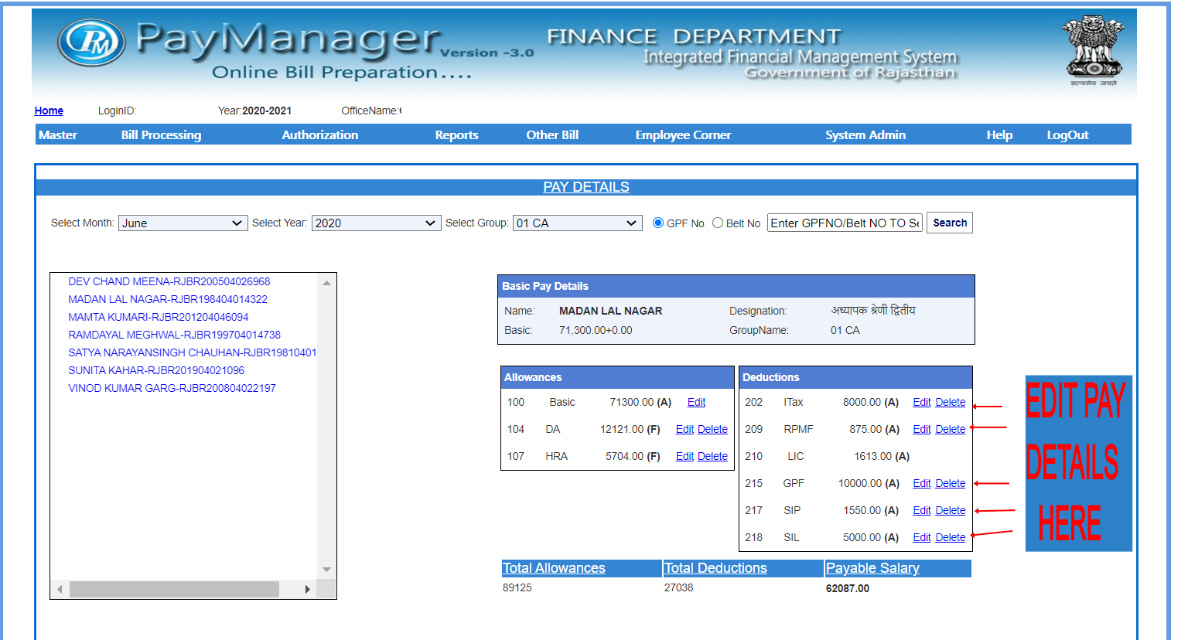
Task: Click the LogOut menu item
Action: (1067, 134)
